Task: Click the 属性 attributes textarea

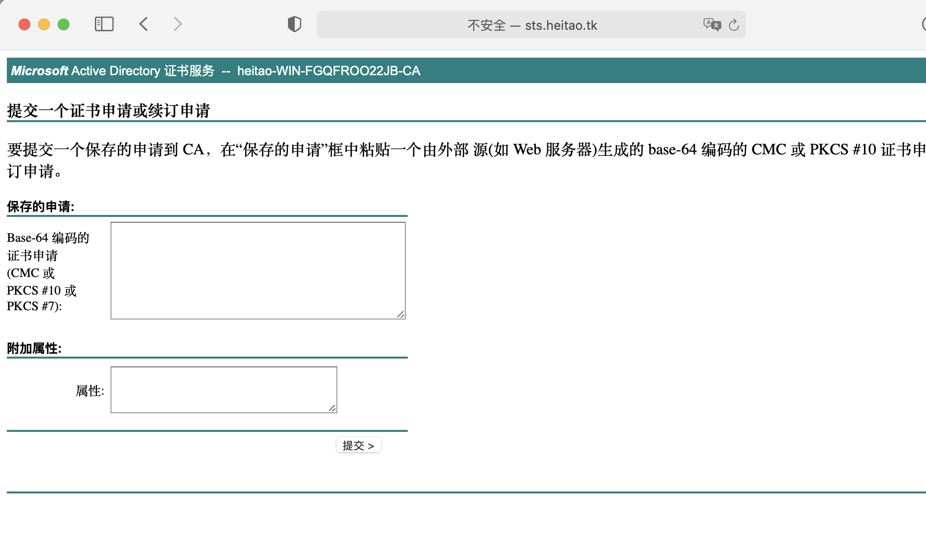Action: click(x=224, y=390)
